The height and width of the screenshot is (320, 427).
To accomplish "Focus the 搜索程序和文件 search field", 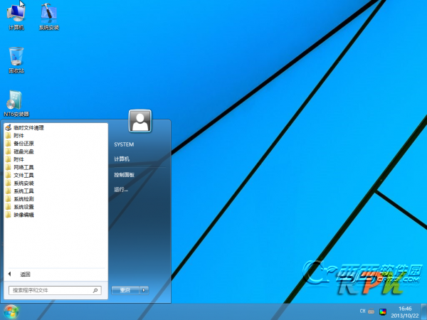I will click(x=55, y=290).
